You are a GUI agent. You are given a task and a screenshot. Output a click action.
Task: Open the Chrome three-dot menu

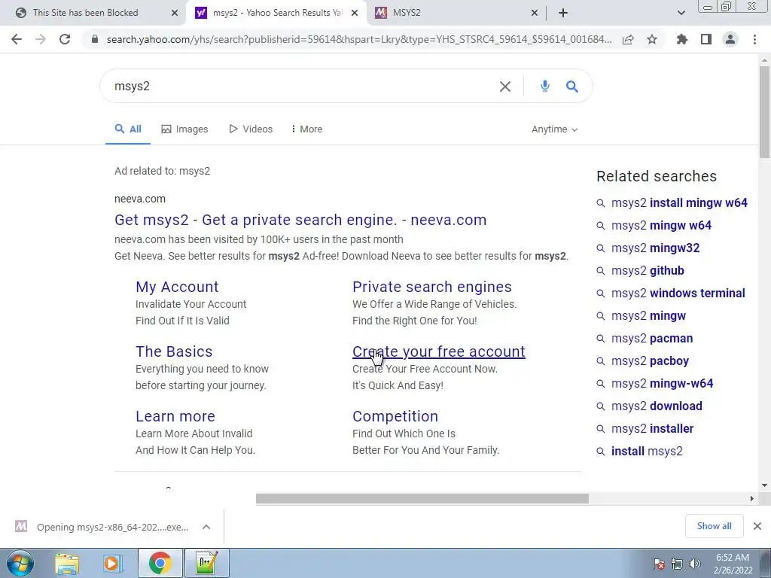click(754, 39)
